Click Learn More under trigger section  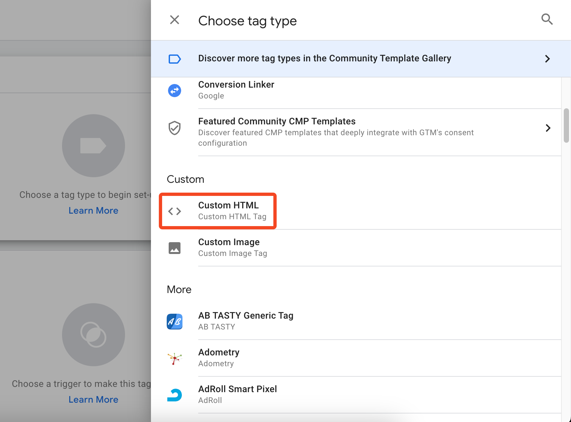(x=93, y=399)
